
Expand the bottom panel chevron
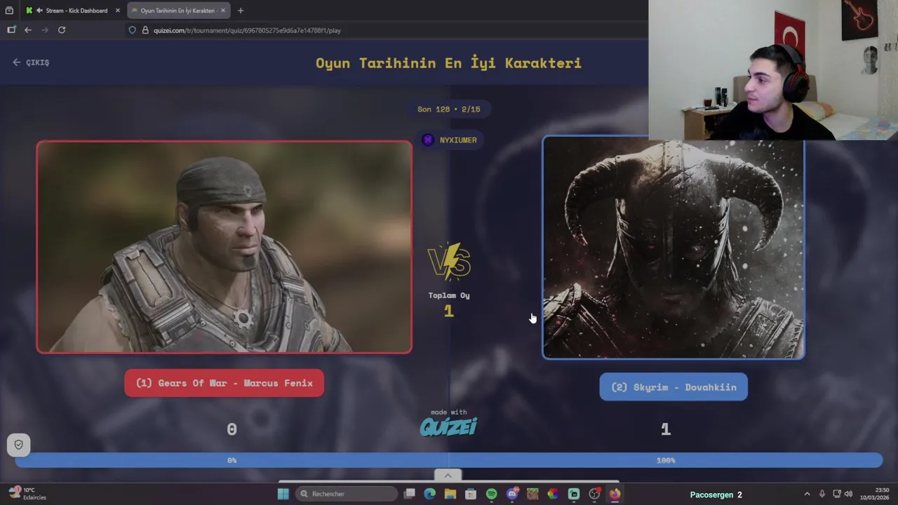[448, 476]
